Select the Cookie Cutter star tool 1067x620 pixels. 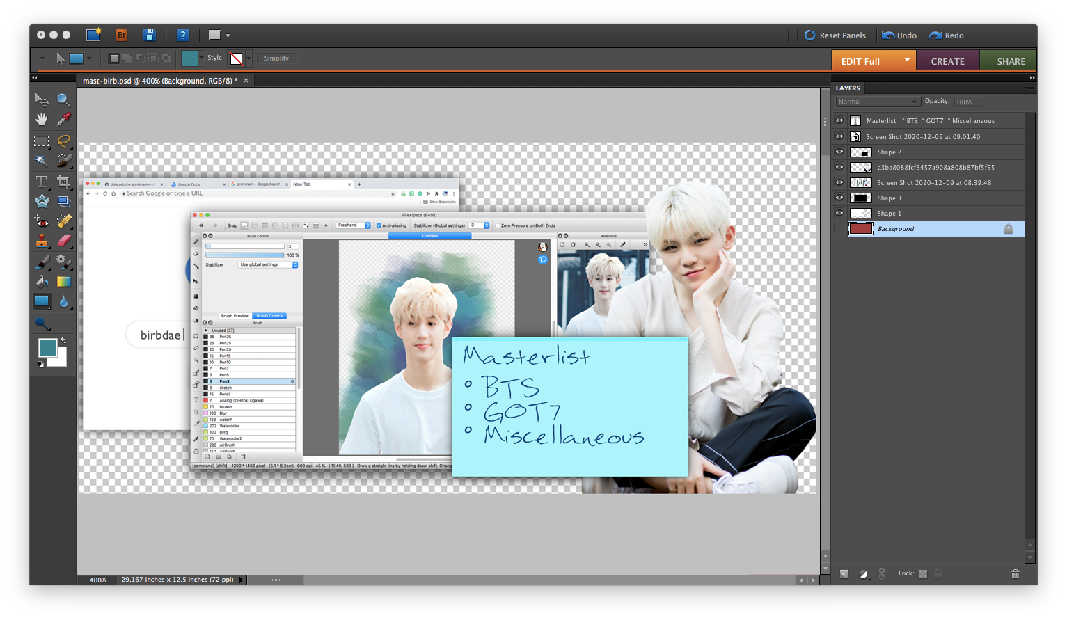(x=42, y=201)
